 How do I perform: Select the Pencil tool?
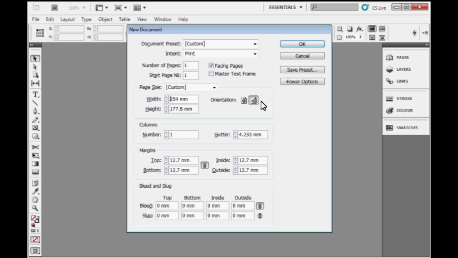[x=35, y=120]
